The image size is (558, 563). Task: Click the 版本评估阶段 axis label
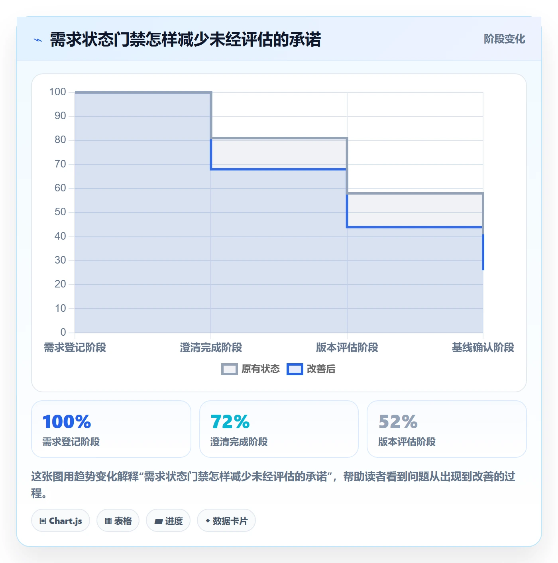347,348
